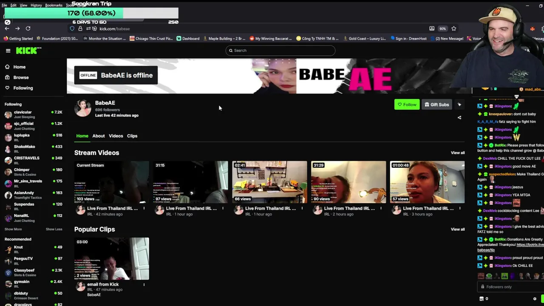The width and height of the screenshot is (544, 306).
Task: Open the Current Stream video thumbnail
Action: pos(112,182)
